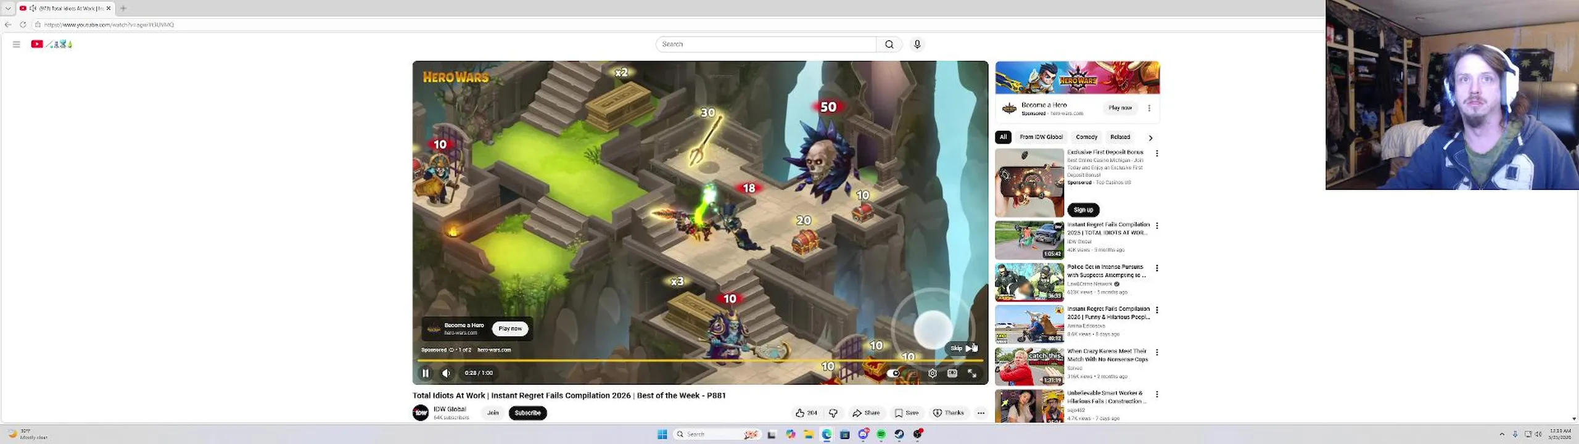Screen dimensions: 1579x444
Task: Mute the video using the speaker icon
Action: [x=446, y=373]
